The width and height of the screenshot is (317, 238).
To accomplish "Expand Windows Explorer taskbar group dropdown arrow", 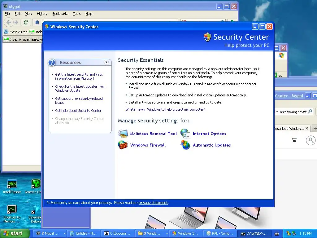I will tap(167, 233).
